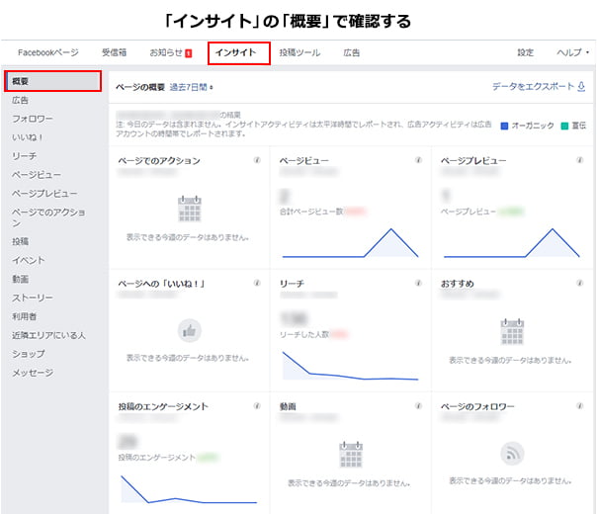Click thumbs-up icon in ページへの「いいね！」 card
This screenshot has width=597, height=514.
pos(189,331)
